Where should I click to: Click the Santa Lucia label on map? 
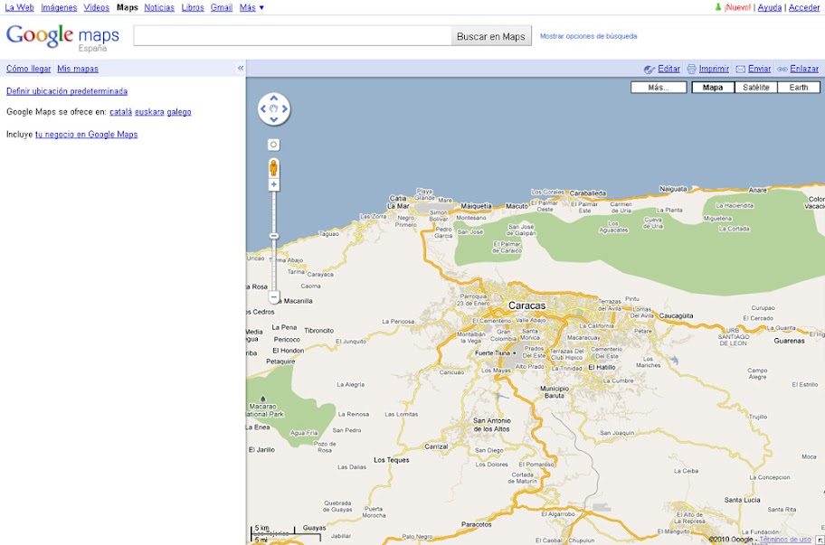pyautogui.click(x=742, y=500)
